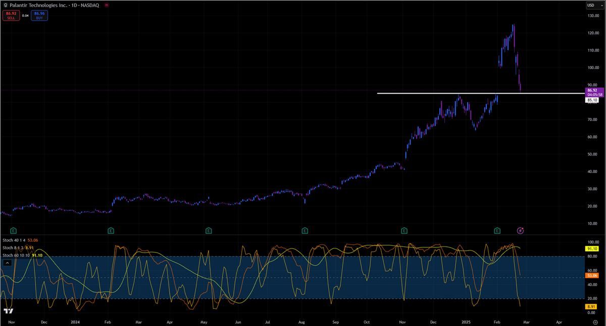Select the Stoch 60 10 10 legend

click(x=21, y=255)
